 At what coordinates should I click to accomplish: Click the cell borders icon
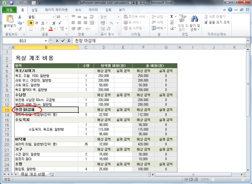click(x=31, y=29)
